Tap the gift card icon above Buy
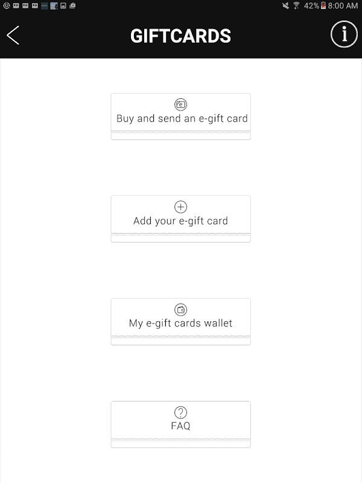The image size is (362, 483). [180, 104]
